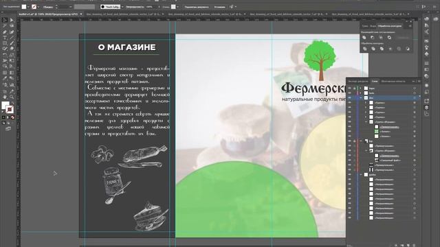Select the Rotate tool
This screenshot has width=440, height=247.
tap(5, 55)
